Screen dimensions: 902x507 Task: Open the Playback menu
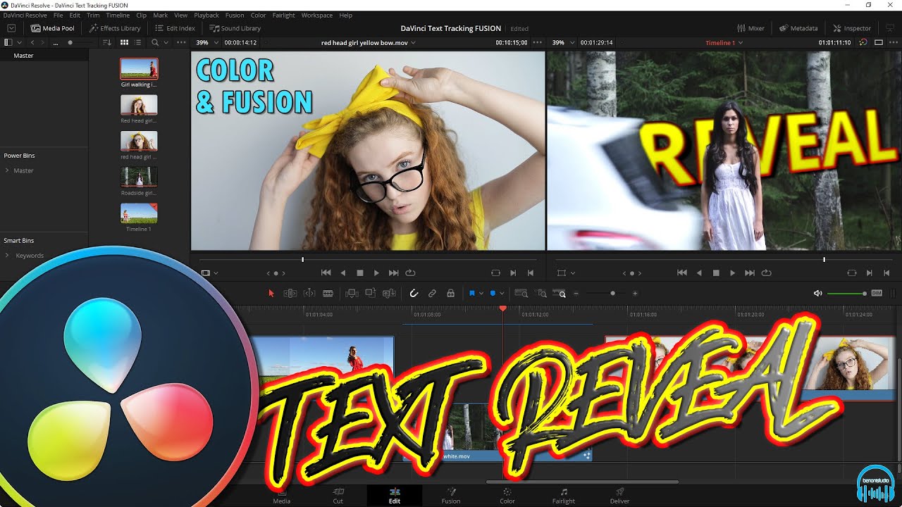[x=206, y=15]
